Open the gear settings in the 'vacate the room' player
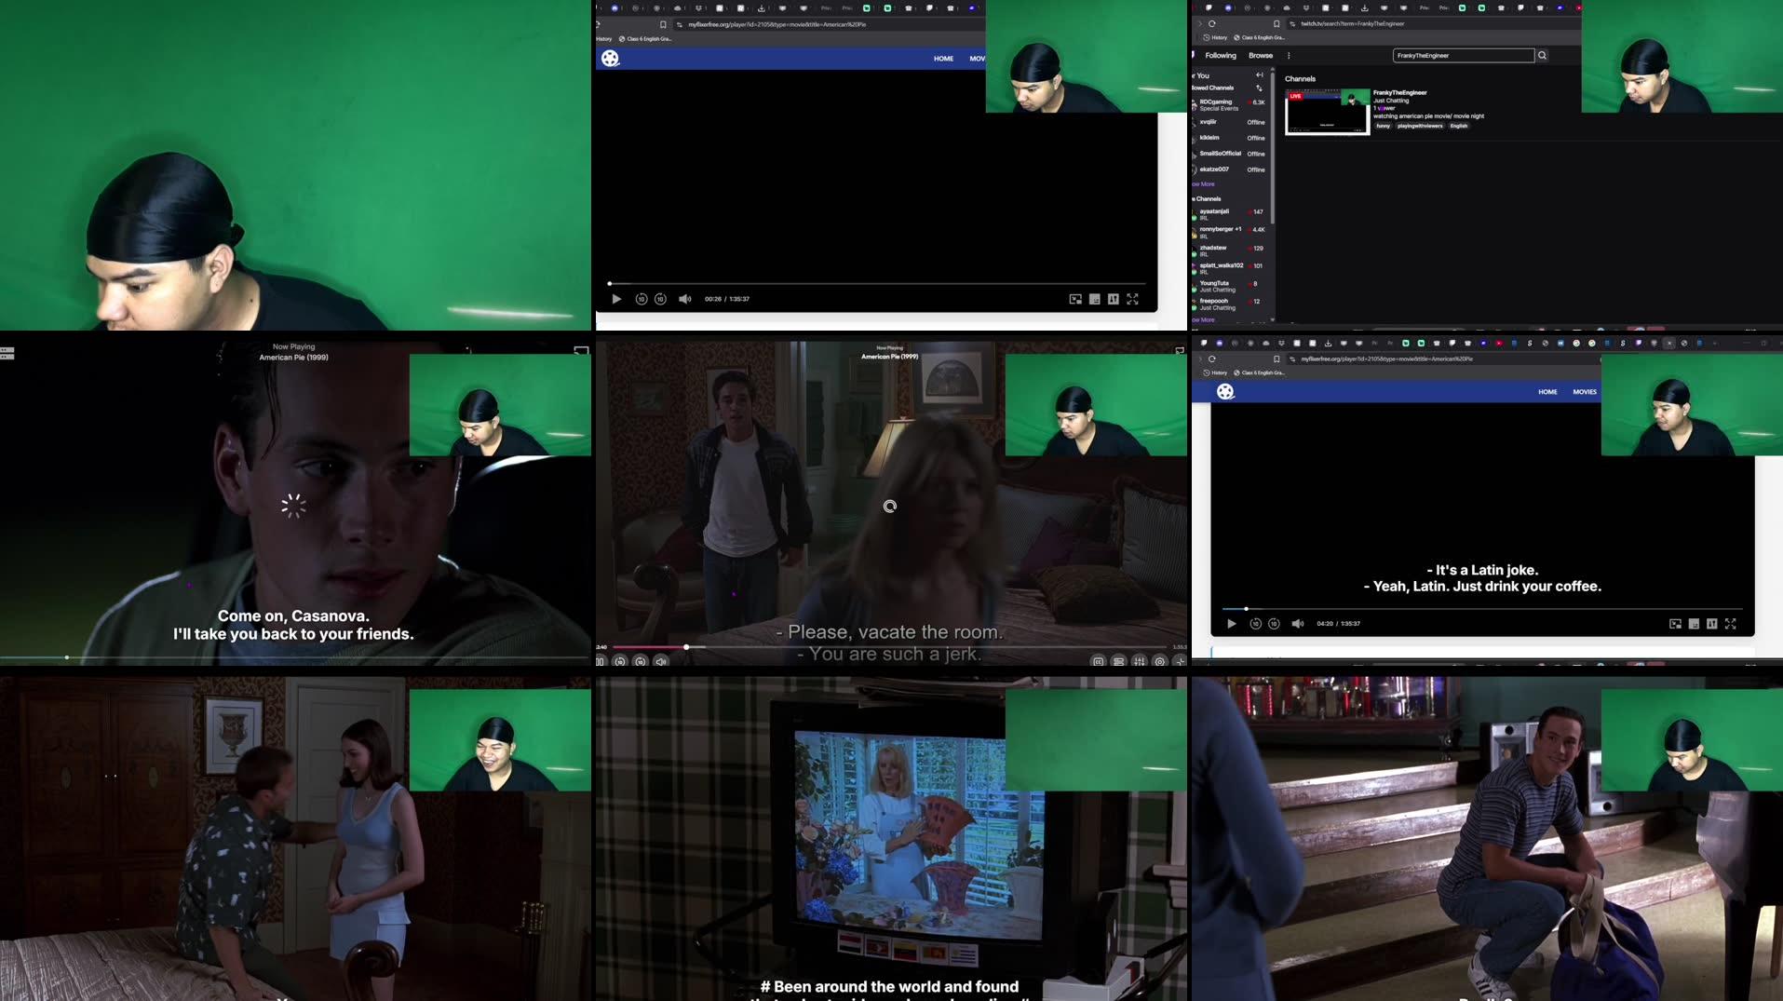Image resolution: width=1783 pixels, height=1001 pixels. click(x=1160, y=661)
